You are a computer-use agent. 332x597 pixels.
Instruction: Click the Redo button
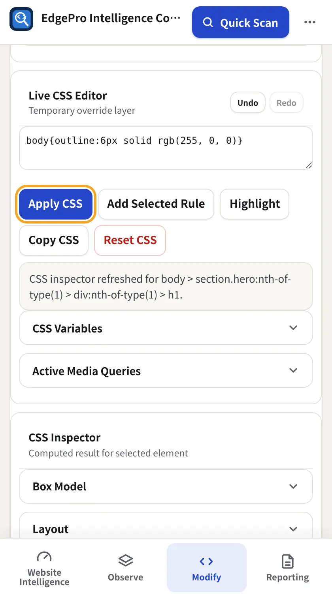(x=287, y=103)
